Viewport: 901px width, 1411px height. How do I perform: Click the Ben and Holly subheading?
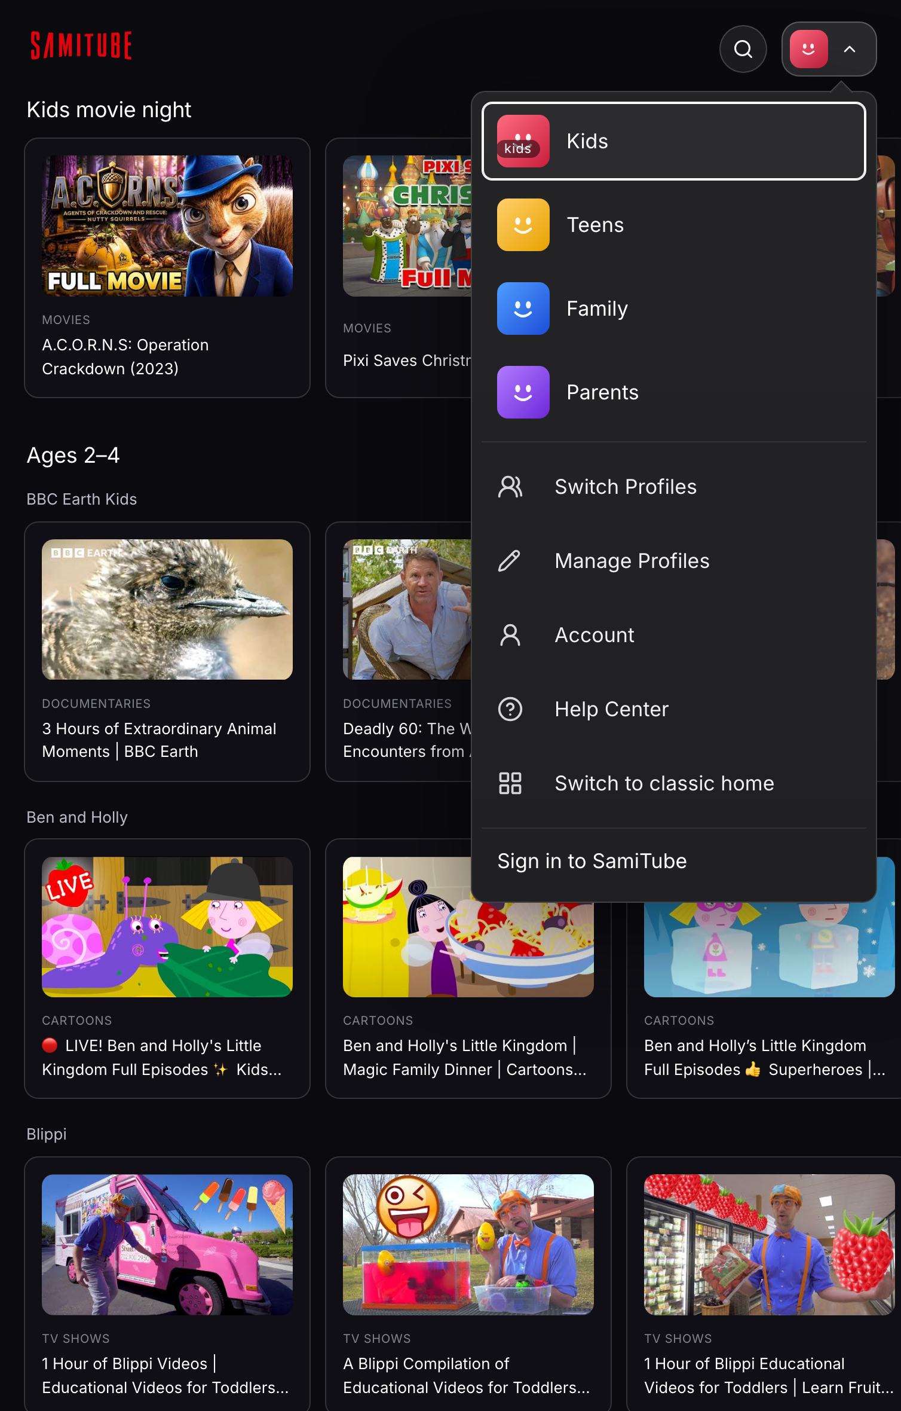77,817
